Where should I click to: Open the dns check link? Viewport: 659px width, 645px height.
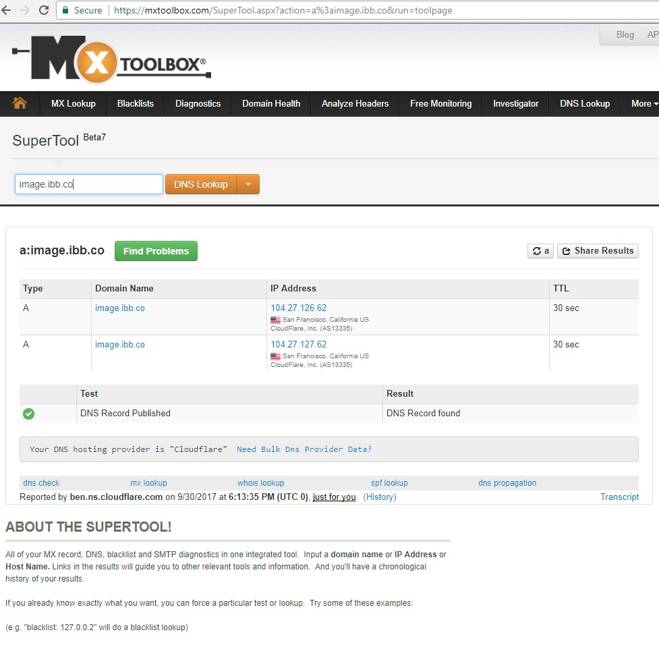41,482
